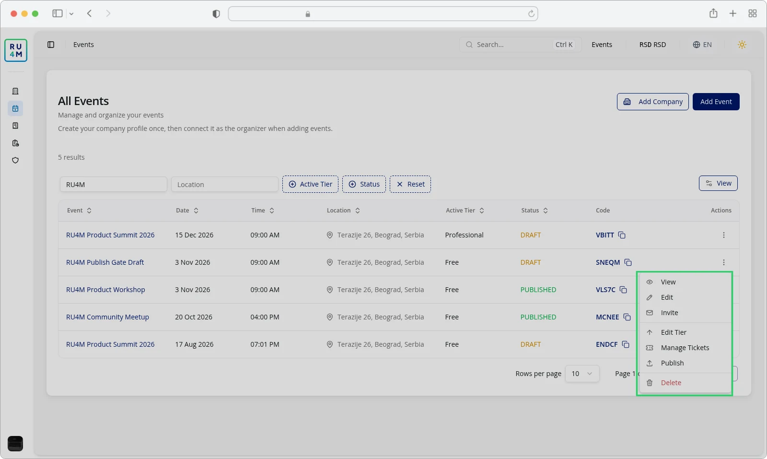Open rows per page dropdown
Viewport: 767px width, 459px height.
(x=582, y=374)
